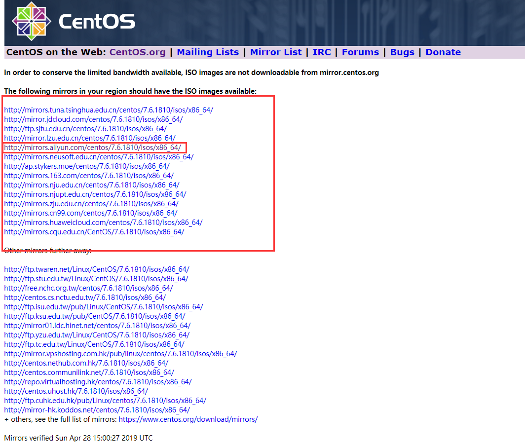
Task: Open centos.uhost.hk mirror link
Action: click(x=76, y=391)
